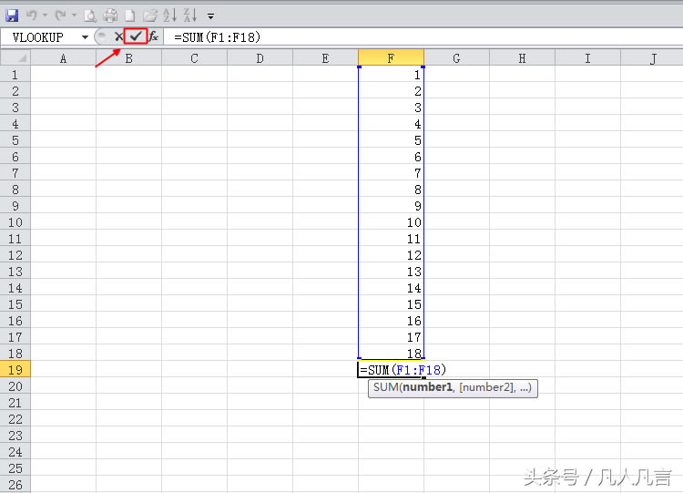Click the Open folder icon
The width and height of the screenshot is (683, 493).
coord(150,15)
